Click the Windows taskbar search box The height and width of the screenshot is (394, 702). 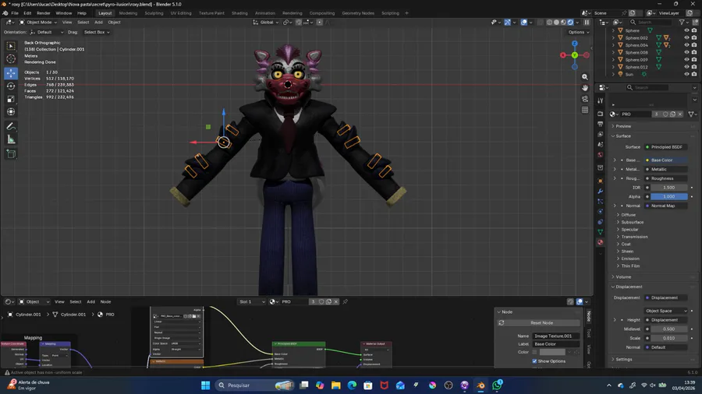pyautogui.click(x=243, y=385)
